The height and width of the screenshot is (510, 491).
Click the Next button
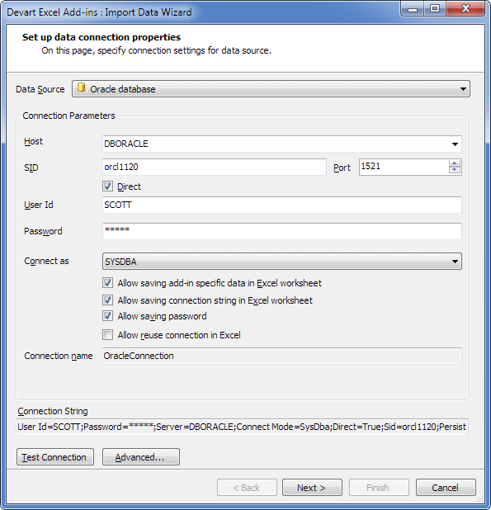(x=312, y=487)
